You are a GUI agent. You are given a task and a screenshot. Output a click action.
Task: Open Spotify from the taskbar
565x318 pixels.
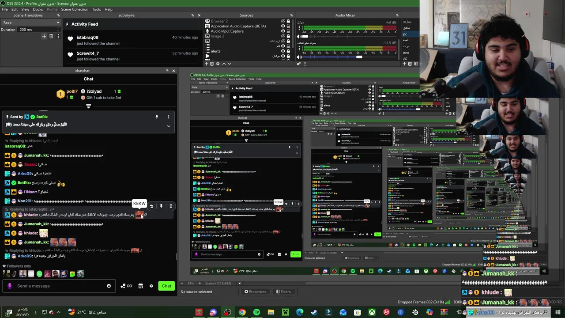tap(256, 312)
